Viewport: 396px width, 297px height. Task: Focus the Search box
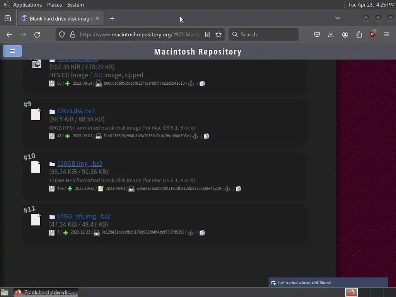click(x=263, y=34)
